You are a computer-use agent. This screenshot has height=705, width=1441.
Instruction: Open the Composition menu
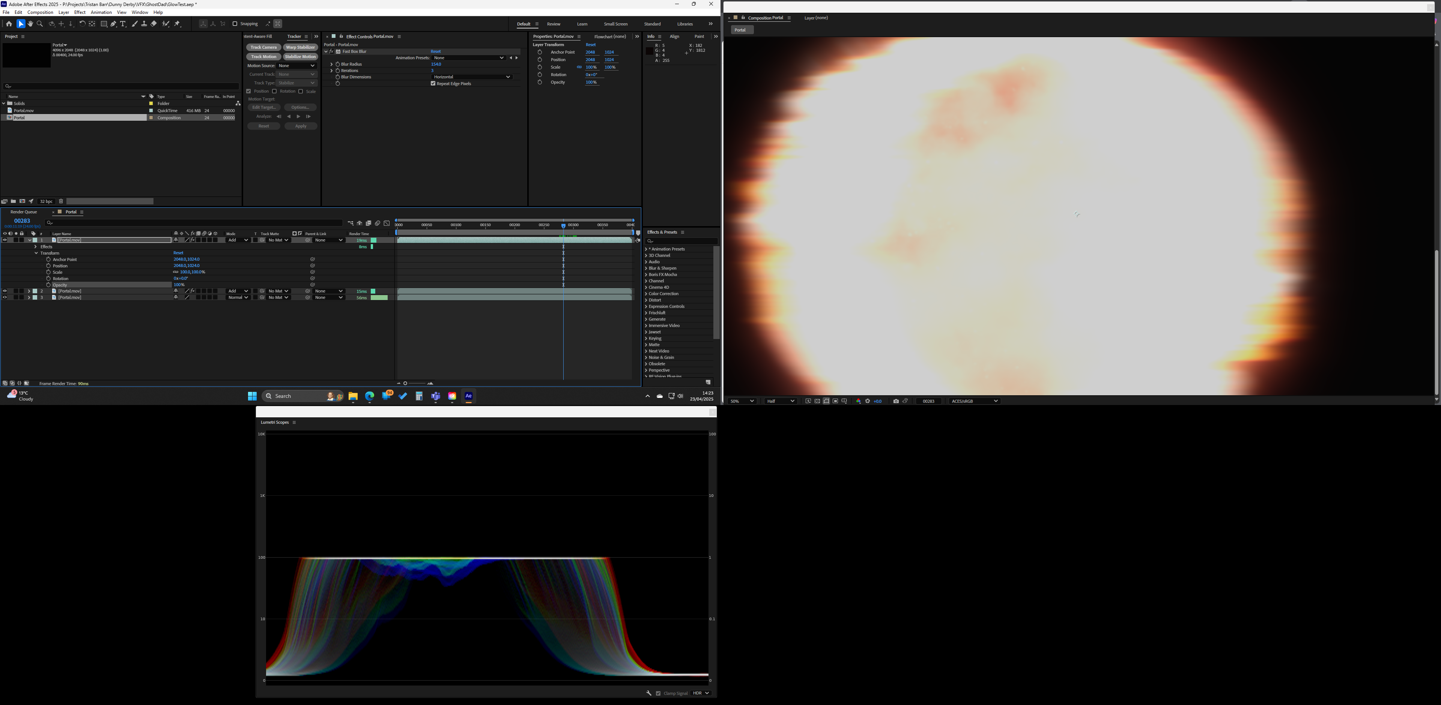pos(40,12)
